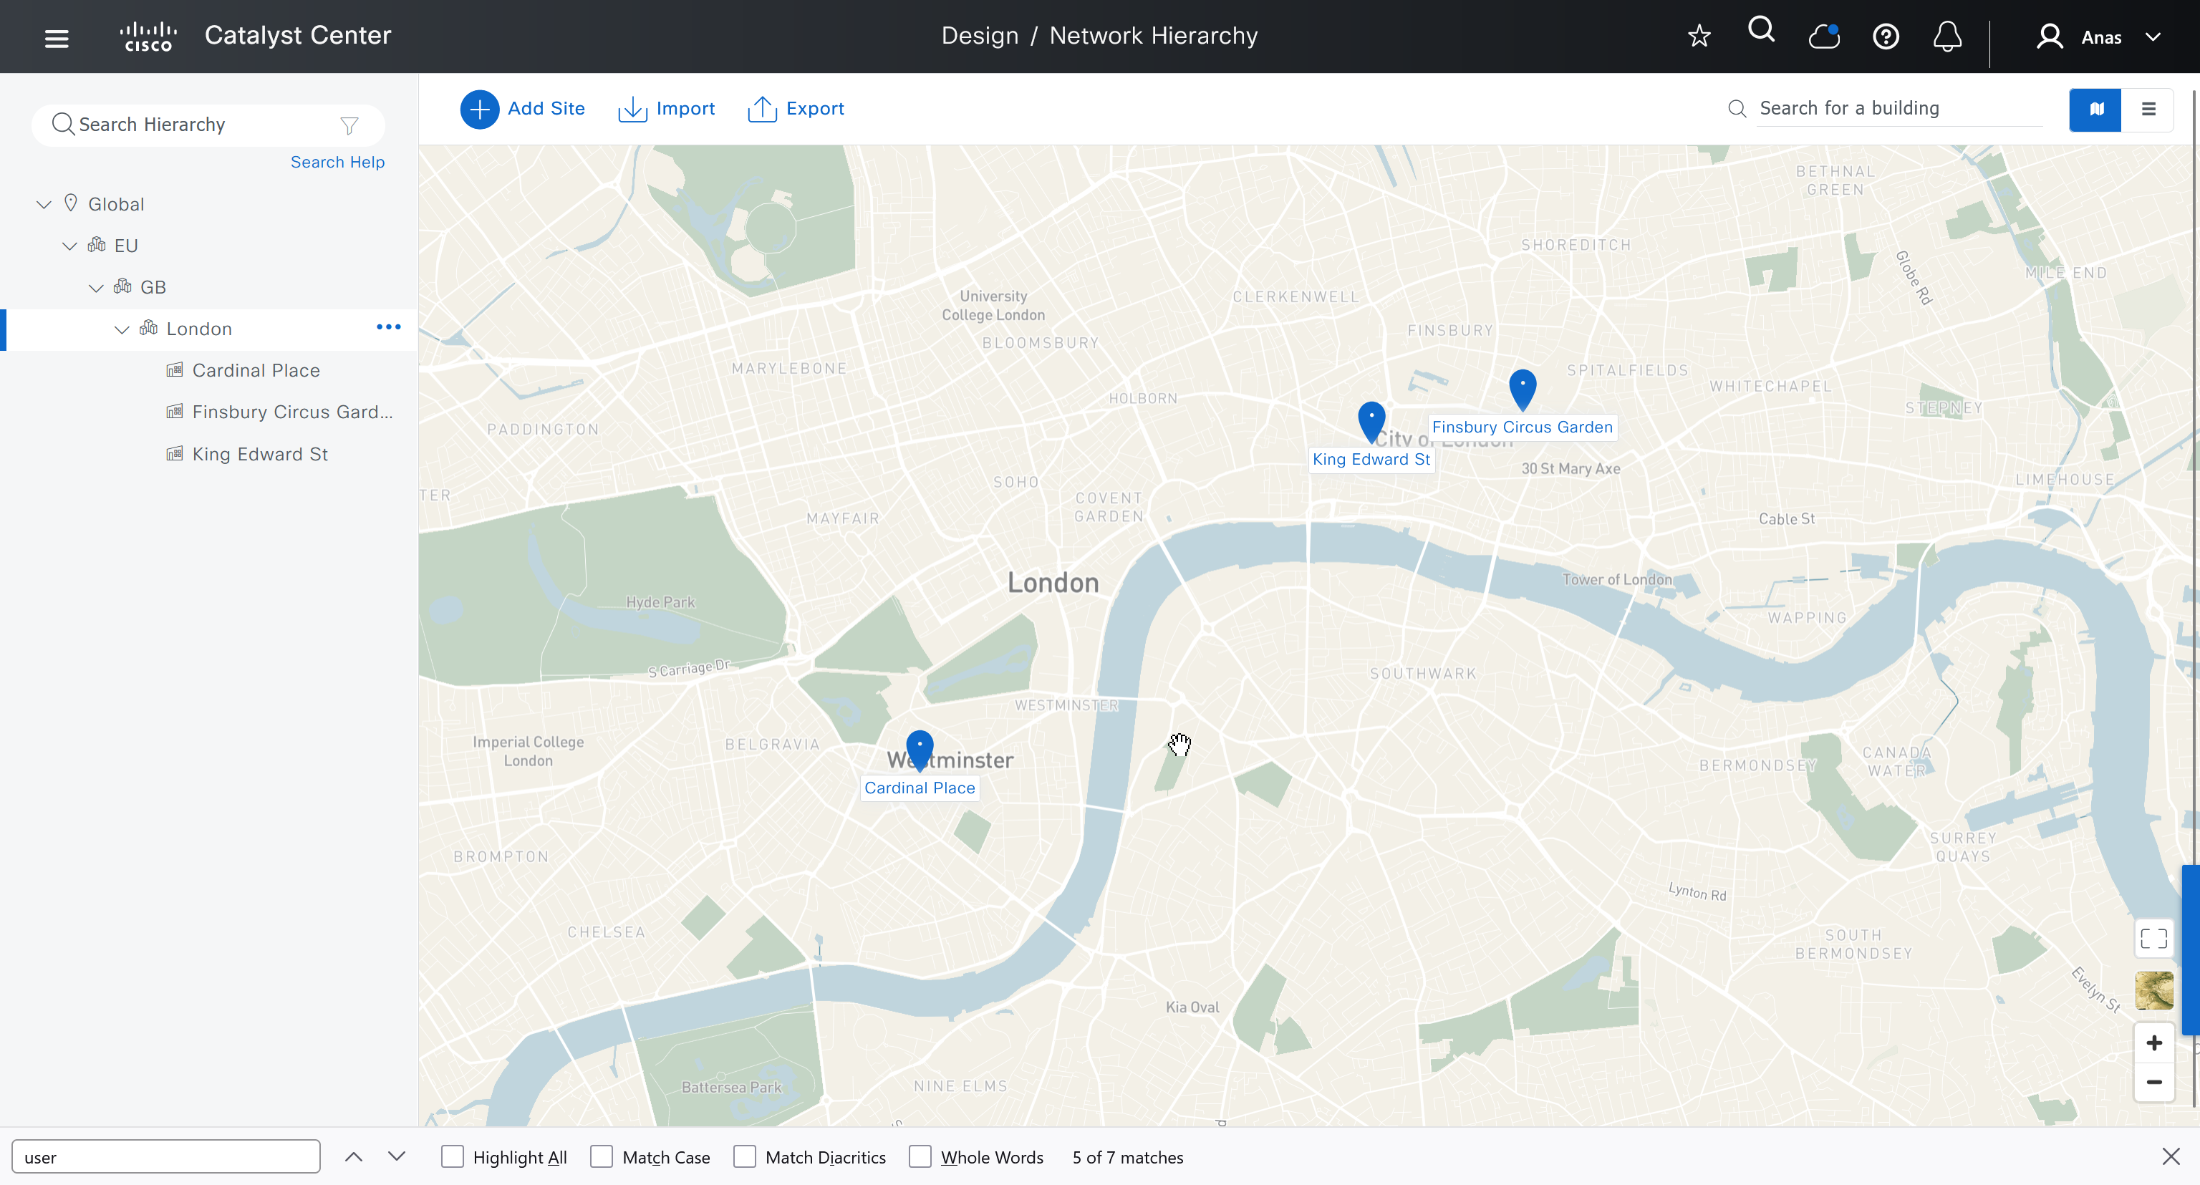Click the hierarchy filter funnel icon
Screen dimensions: 2200x1185
pos(349,125)
